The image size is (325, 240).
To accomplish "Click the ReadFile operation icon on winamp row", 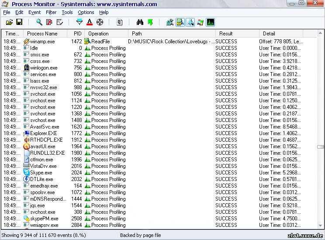I will [87, 41].
